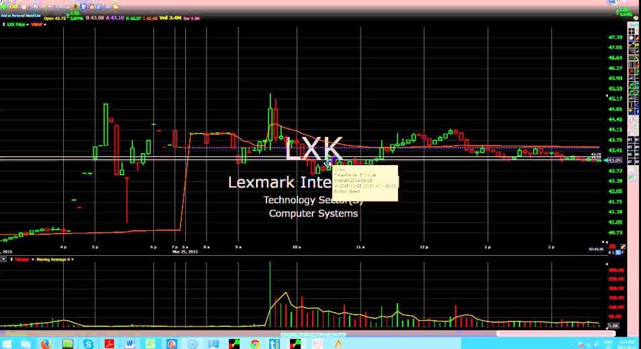Click the yellow hand icon in toolbar
Screen dimensions: 641x349
point(116,7)
